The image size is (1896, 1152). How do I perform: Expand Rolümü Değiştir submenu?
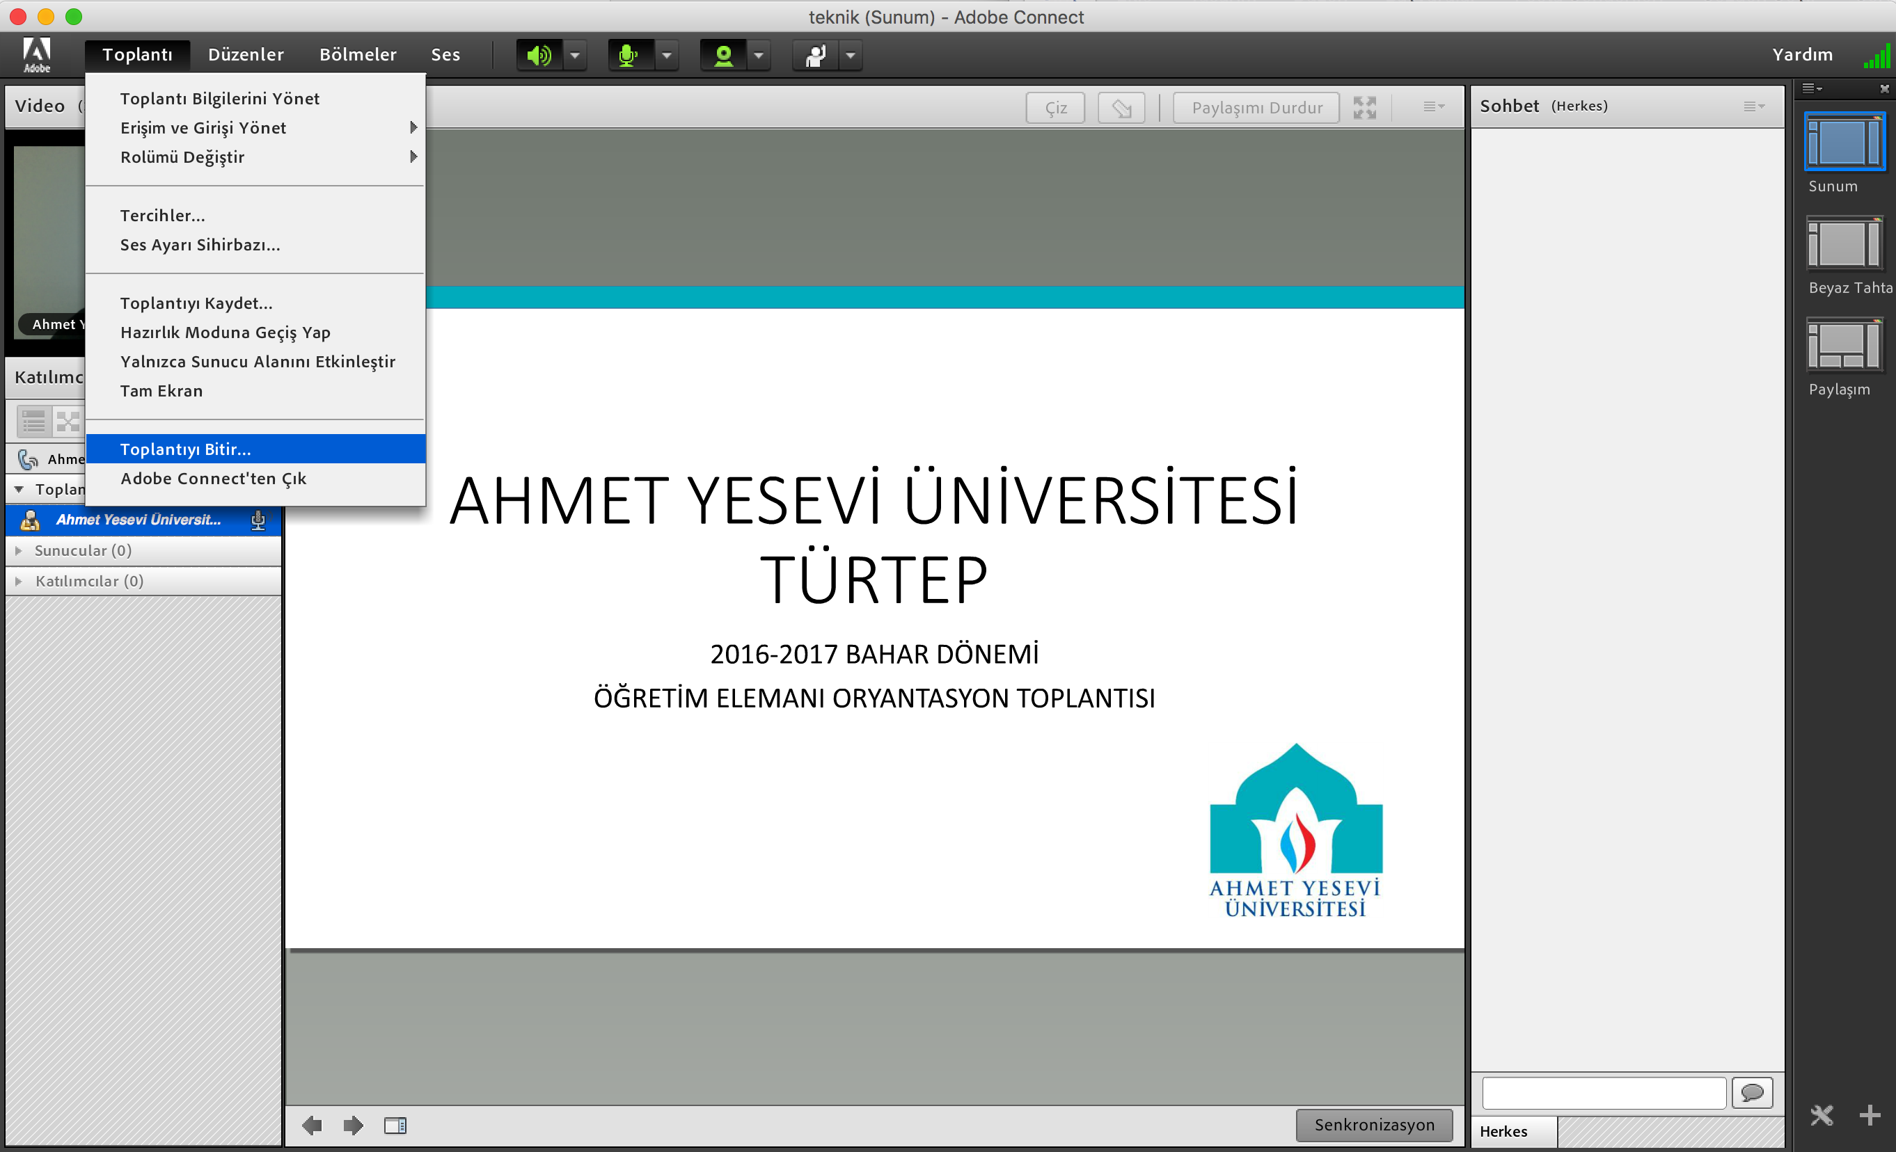(255, 157)
